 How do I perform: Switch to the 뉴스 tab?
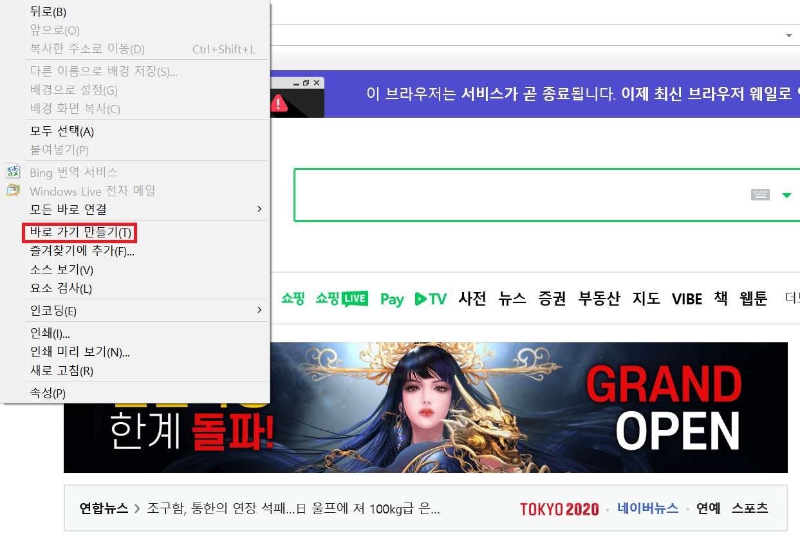512,299
